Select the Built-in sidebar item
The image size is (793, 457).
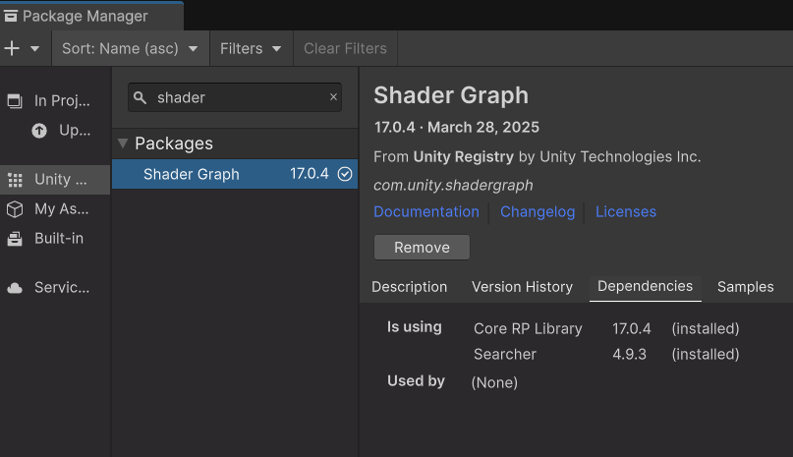click(55, 239)
